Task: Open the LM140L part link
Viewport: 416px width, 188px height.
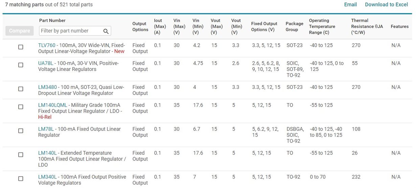Action: [47, 153]
